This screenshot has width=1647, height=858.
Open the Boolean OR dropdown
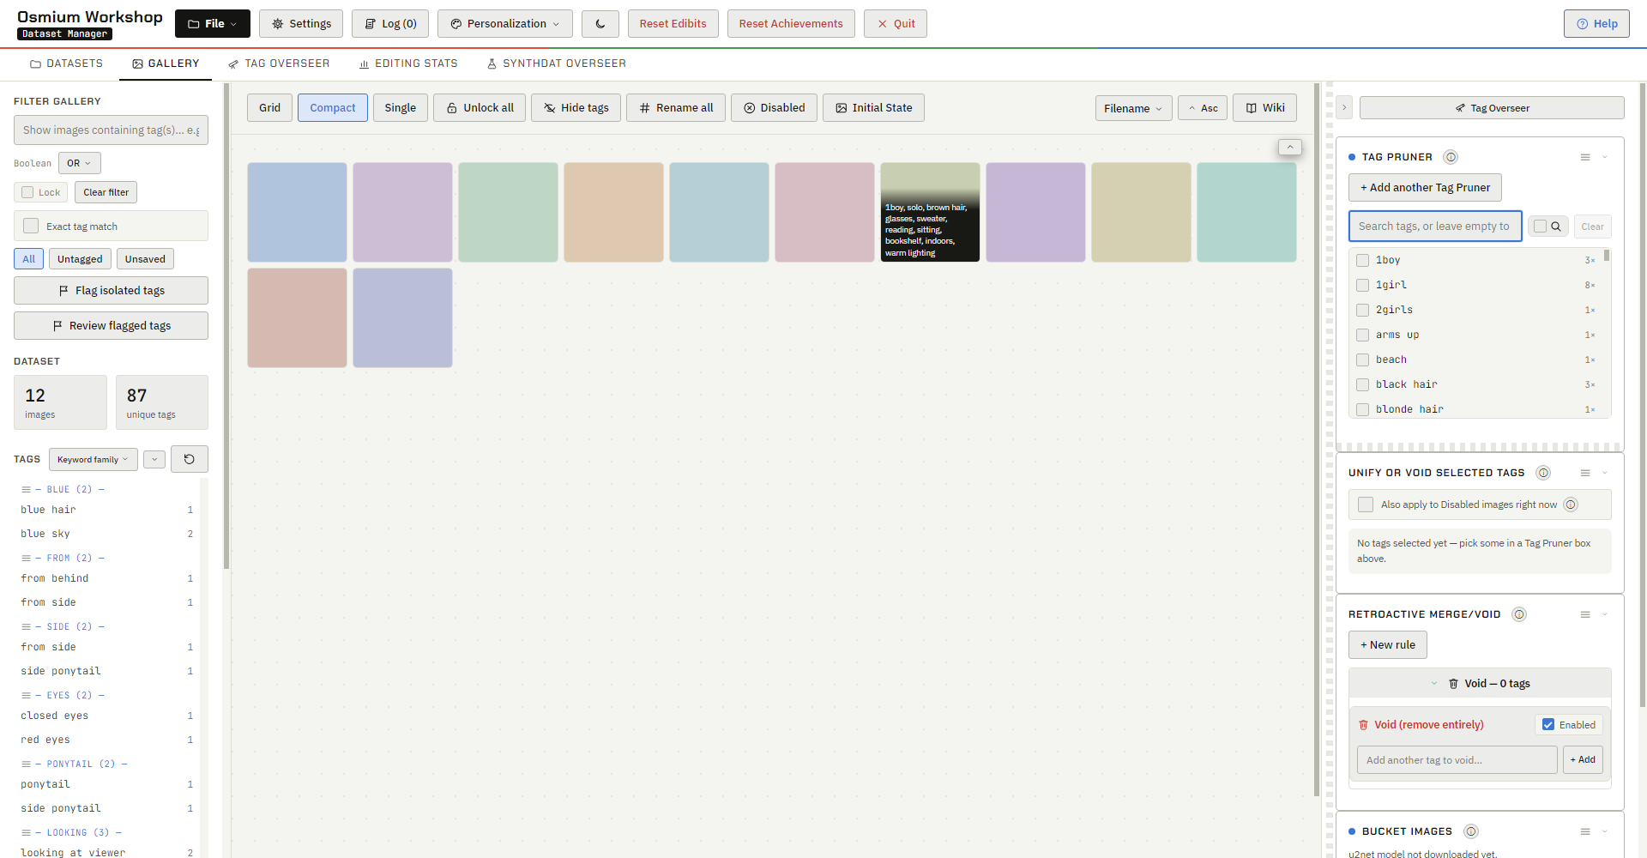click(80, 163)
